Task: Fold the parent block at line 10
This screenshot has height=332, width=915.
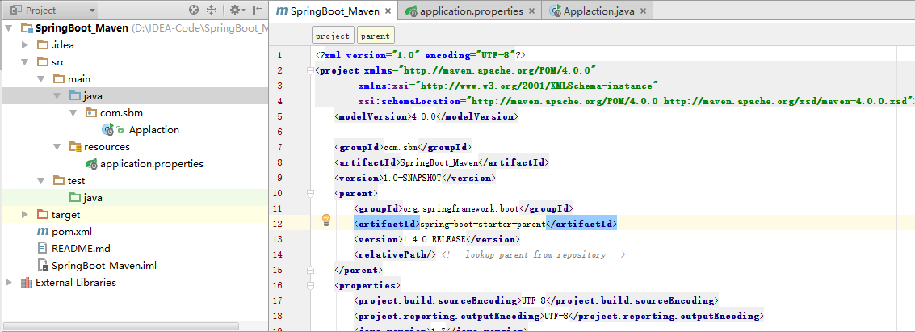Action: coord(310,193)
